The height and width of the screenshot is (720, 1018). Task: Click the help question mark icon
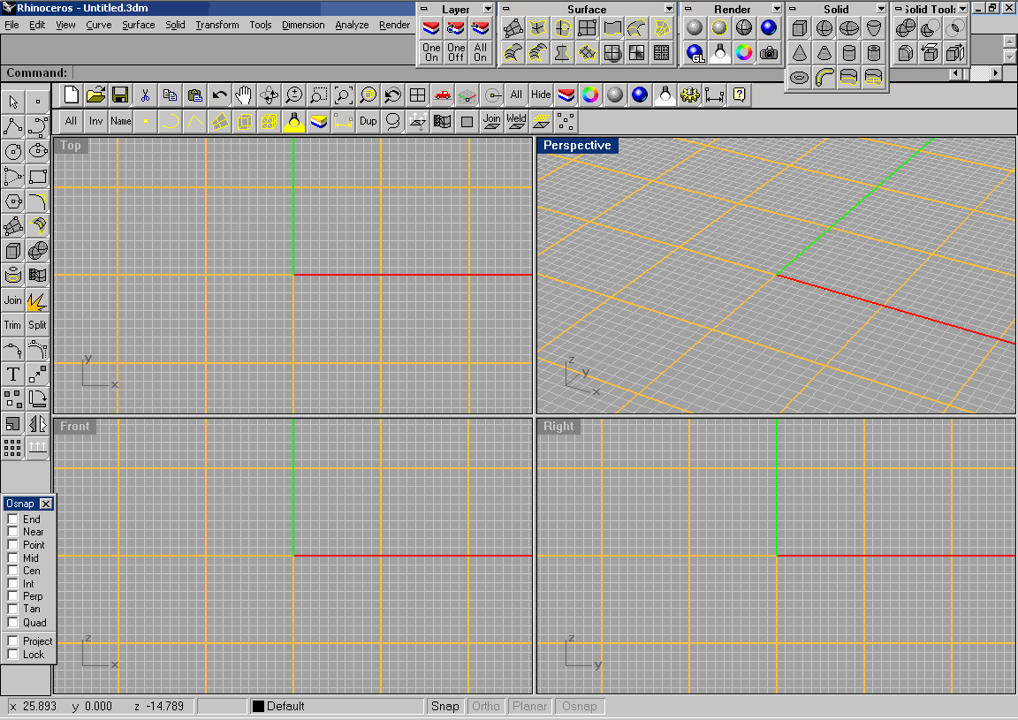739,95
